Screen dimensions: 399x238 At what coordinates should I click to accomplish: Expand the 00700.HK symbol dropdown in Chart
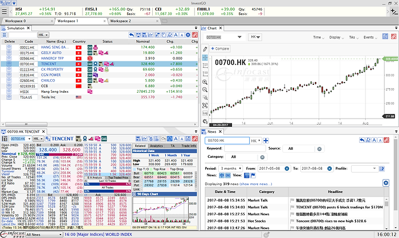pos(239,37)
